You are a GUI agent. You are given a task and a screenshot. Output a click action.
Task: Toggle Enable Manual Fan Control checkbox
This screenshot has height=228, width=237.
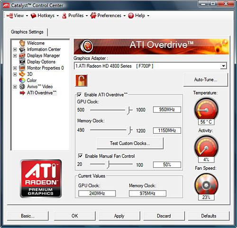tap(80, 156)
